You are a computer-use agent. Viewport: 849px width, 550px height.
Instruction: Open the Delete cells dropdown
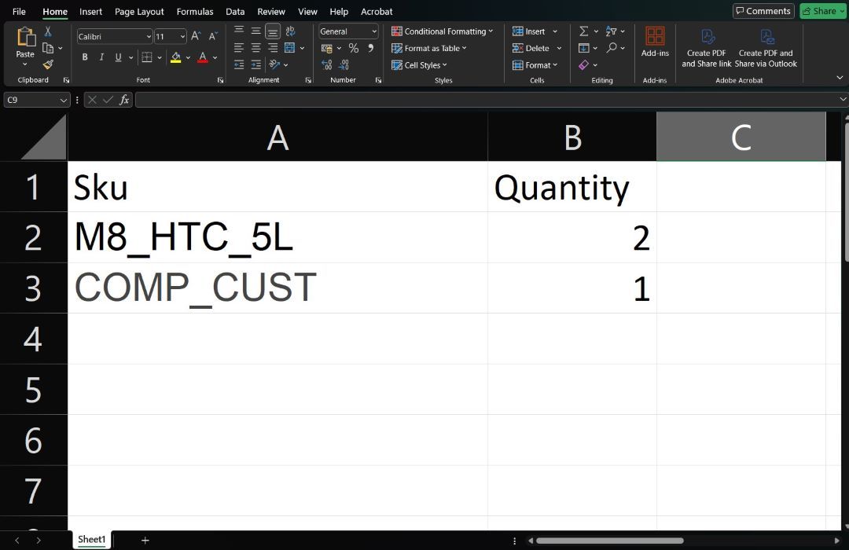click(x=559, y=48)
